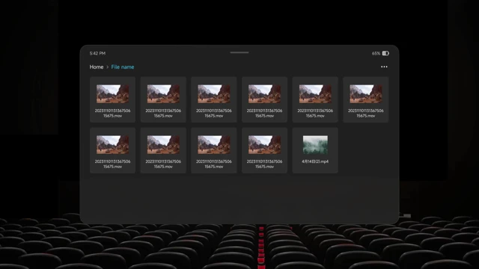Image resolution: width=479 pixels, height=269 pixels.
Task: Open .mov video left of the mp4 file
Action: [x=264, y=150]
